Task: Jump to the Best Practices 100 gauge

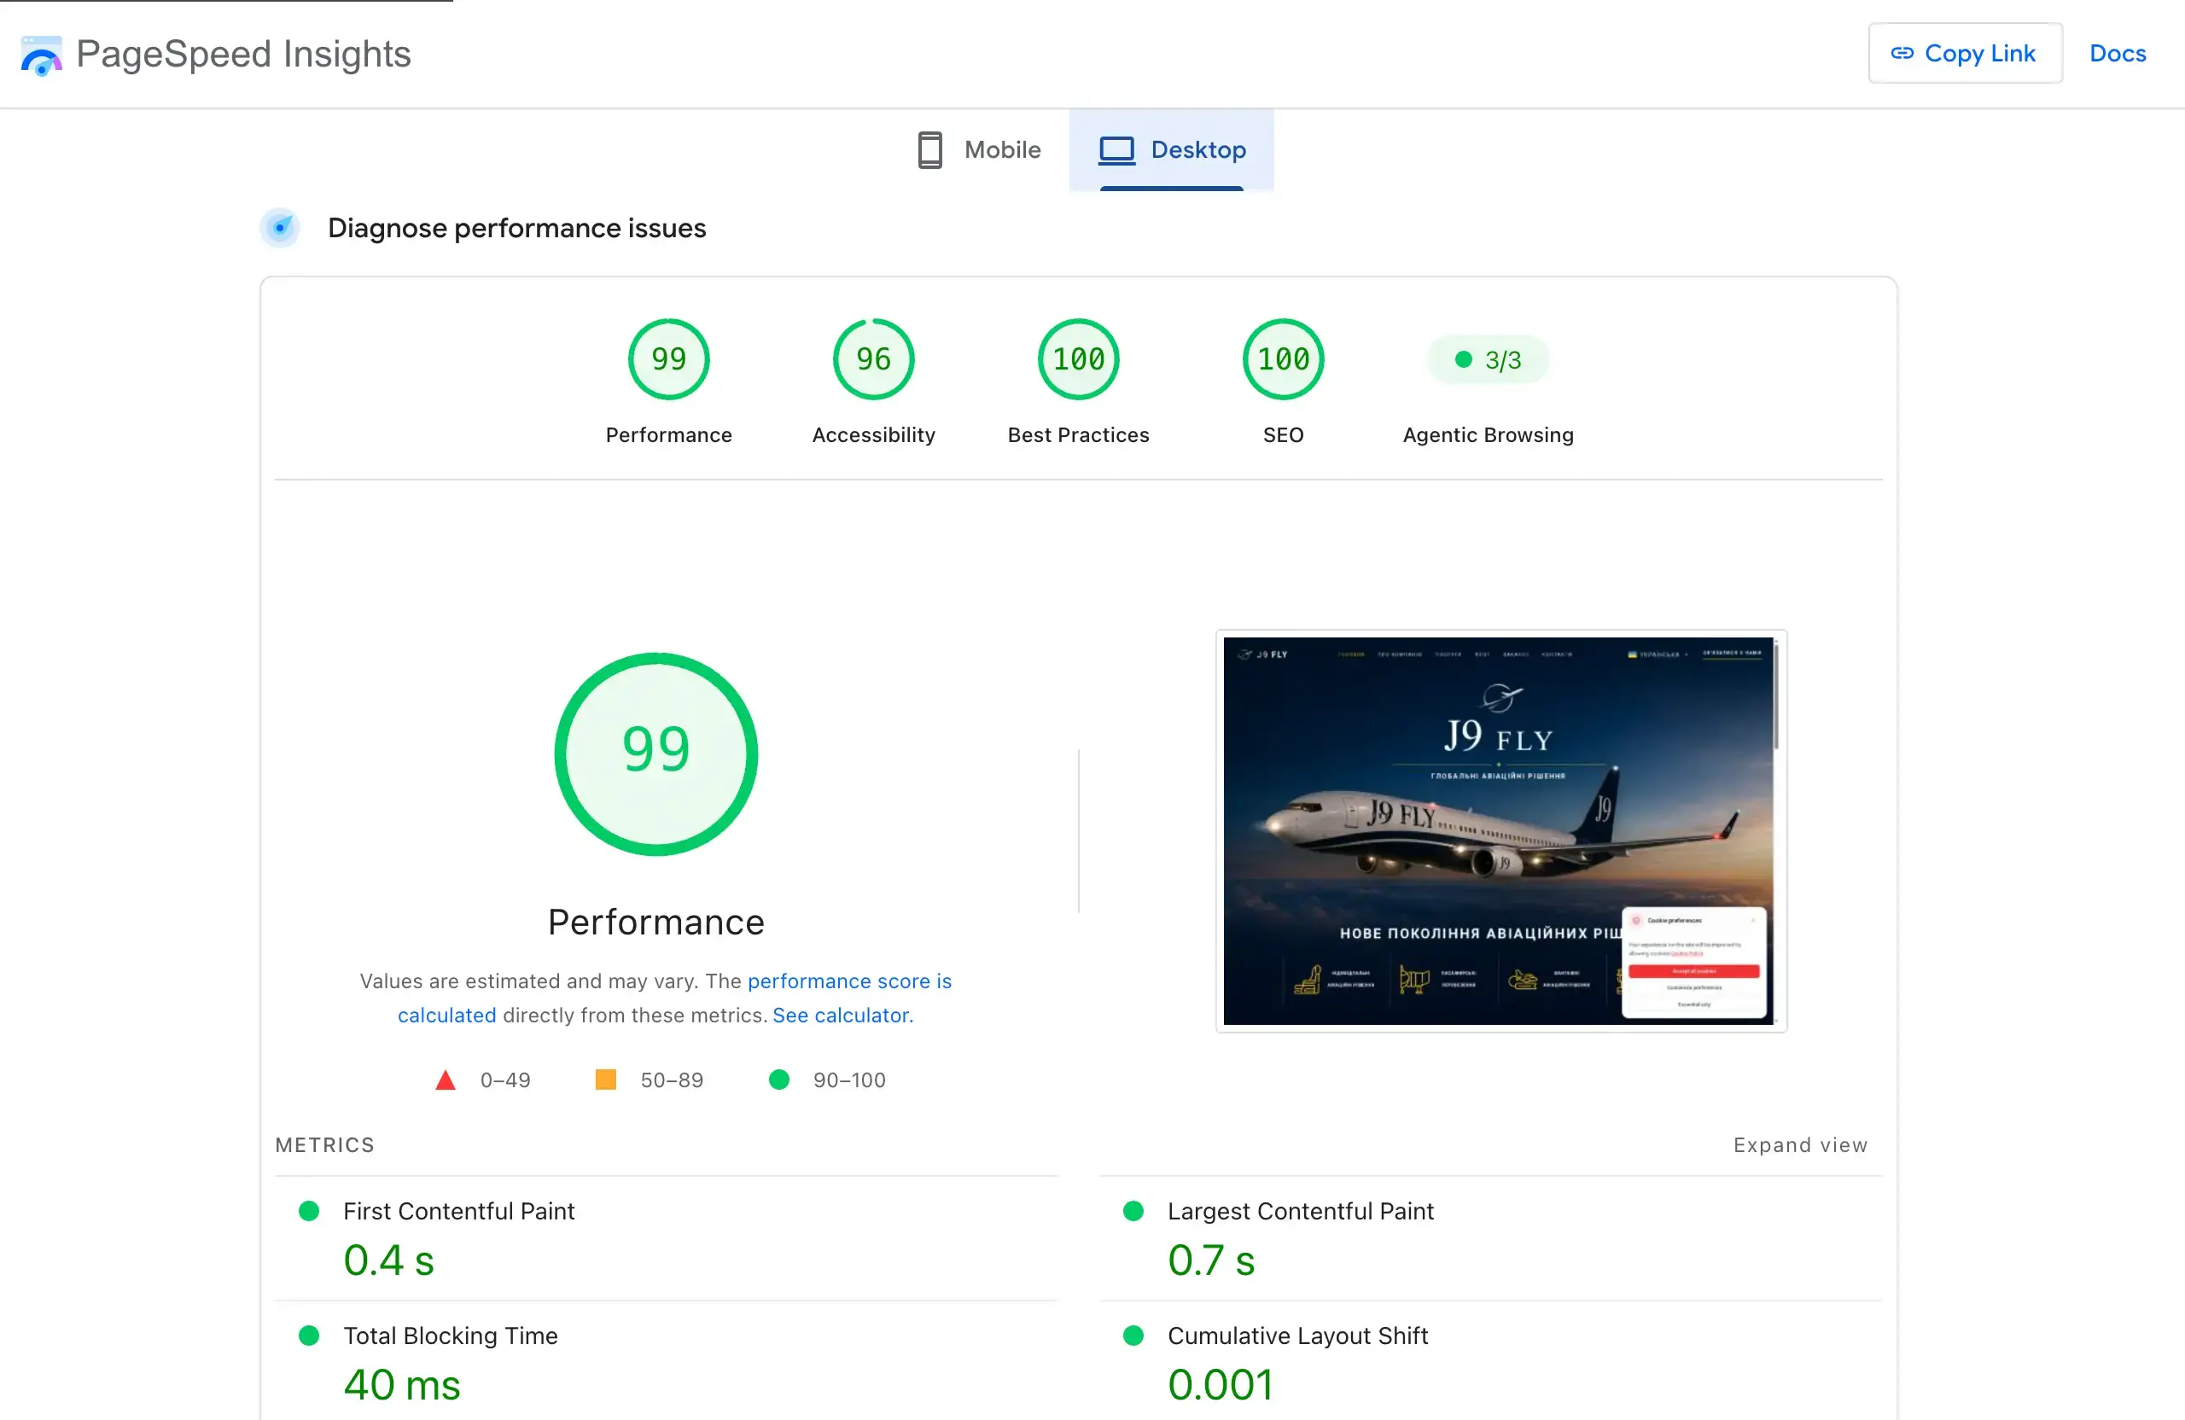Action: pyautogui.click(x=1078, y=359)
